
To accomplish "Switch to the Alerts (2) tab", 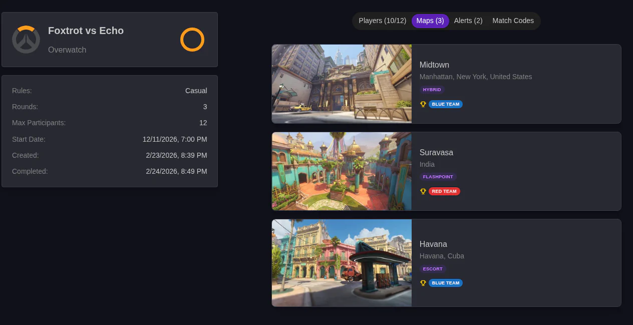I will tap(468, 21).
